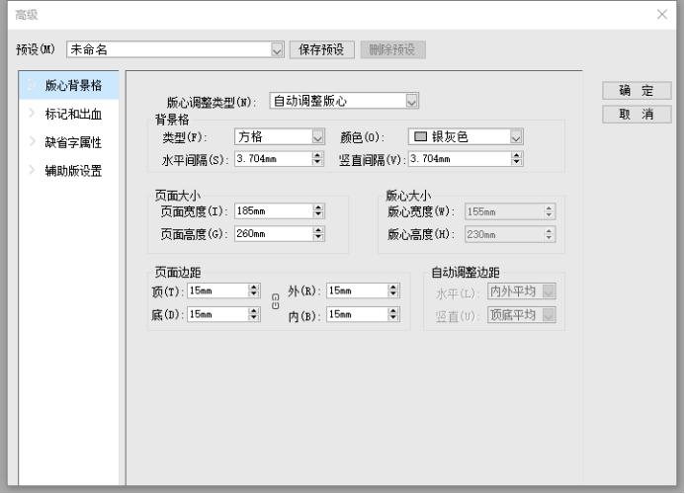Click the 取消 button
This screenshot has width=685, height=494.
tap(637, 115)
